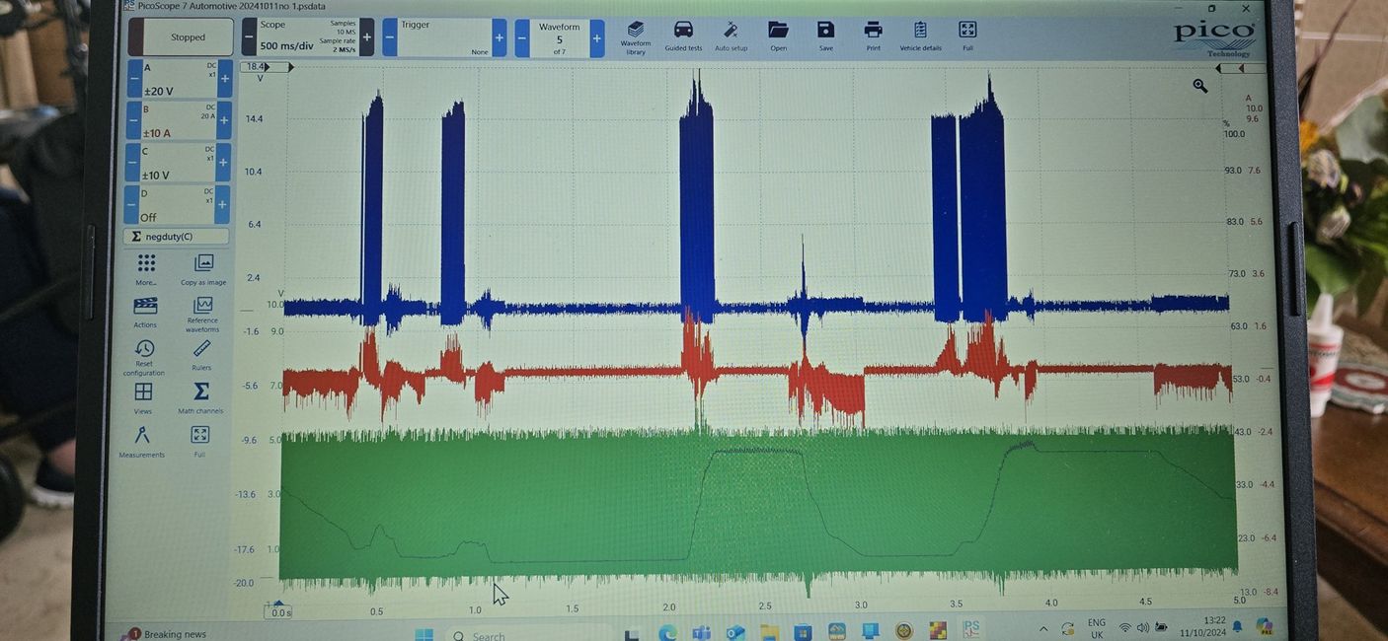Open the Wi-Fi network tray icon
The width and height of the screenshot is (1388, 641).
tap(1124, 628)
